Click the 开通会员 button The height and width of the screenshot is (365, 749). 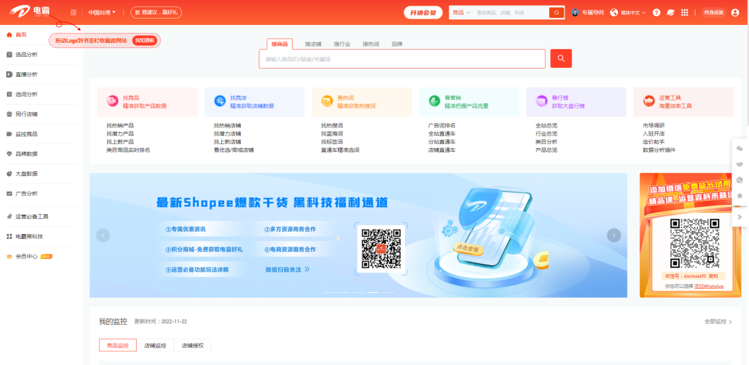(x=423, y=12)
